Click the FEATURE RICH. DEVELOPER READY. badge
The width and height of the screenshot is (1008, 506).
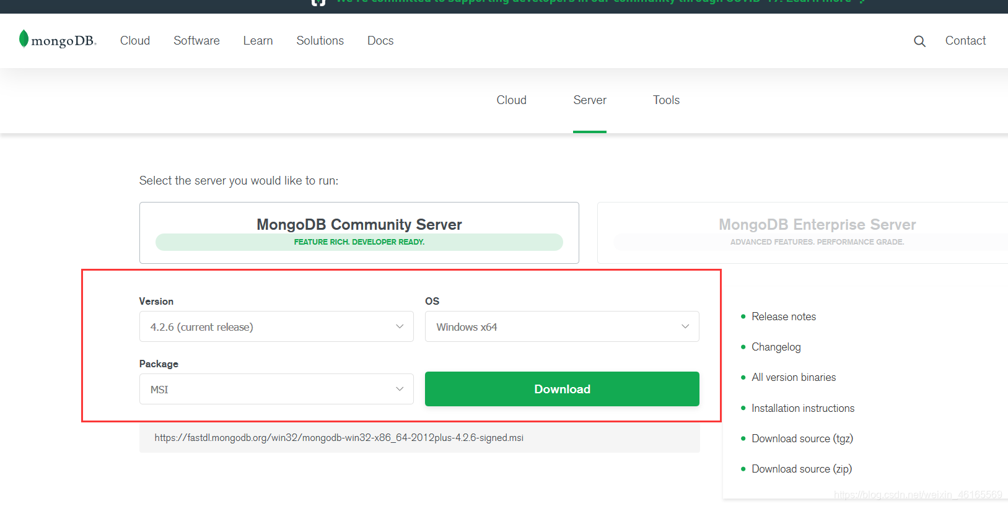[359, 242]
